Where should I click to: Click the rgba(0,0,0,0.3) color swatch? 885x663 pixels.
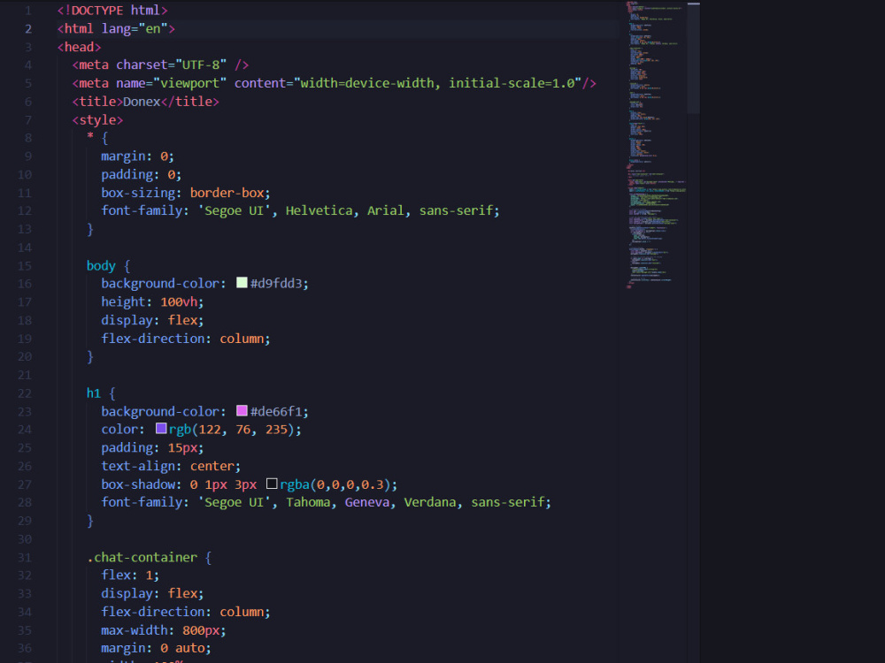tap(272, 484)
